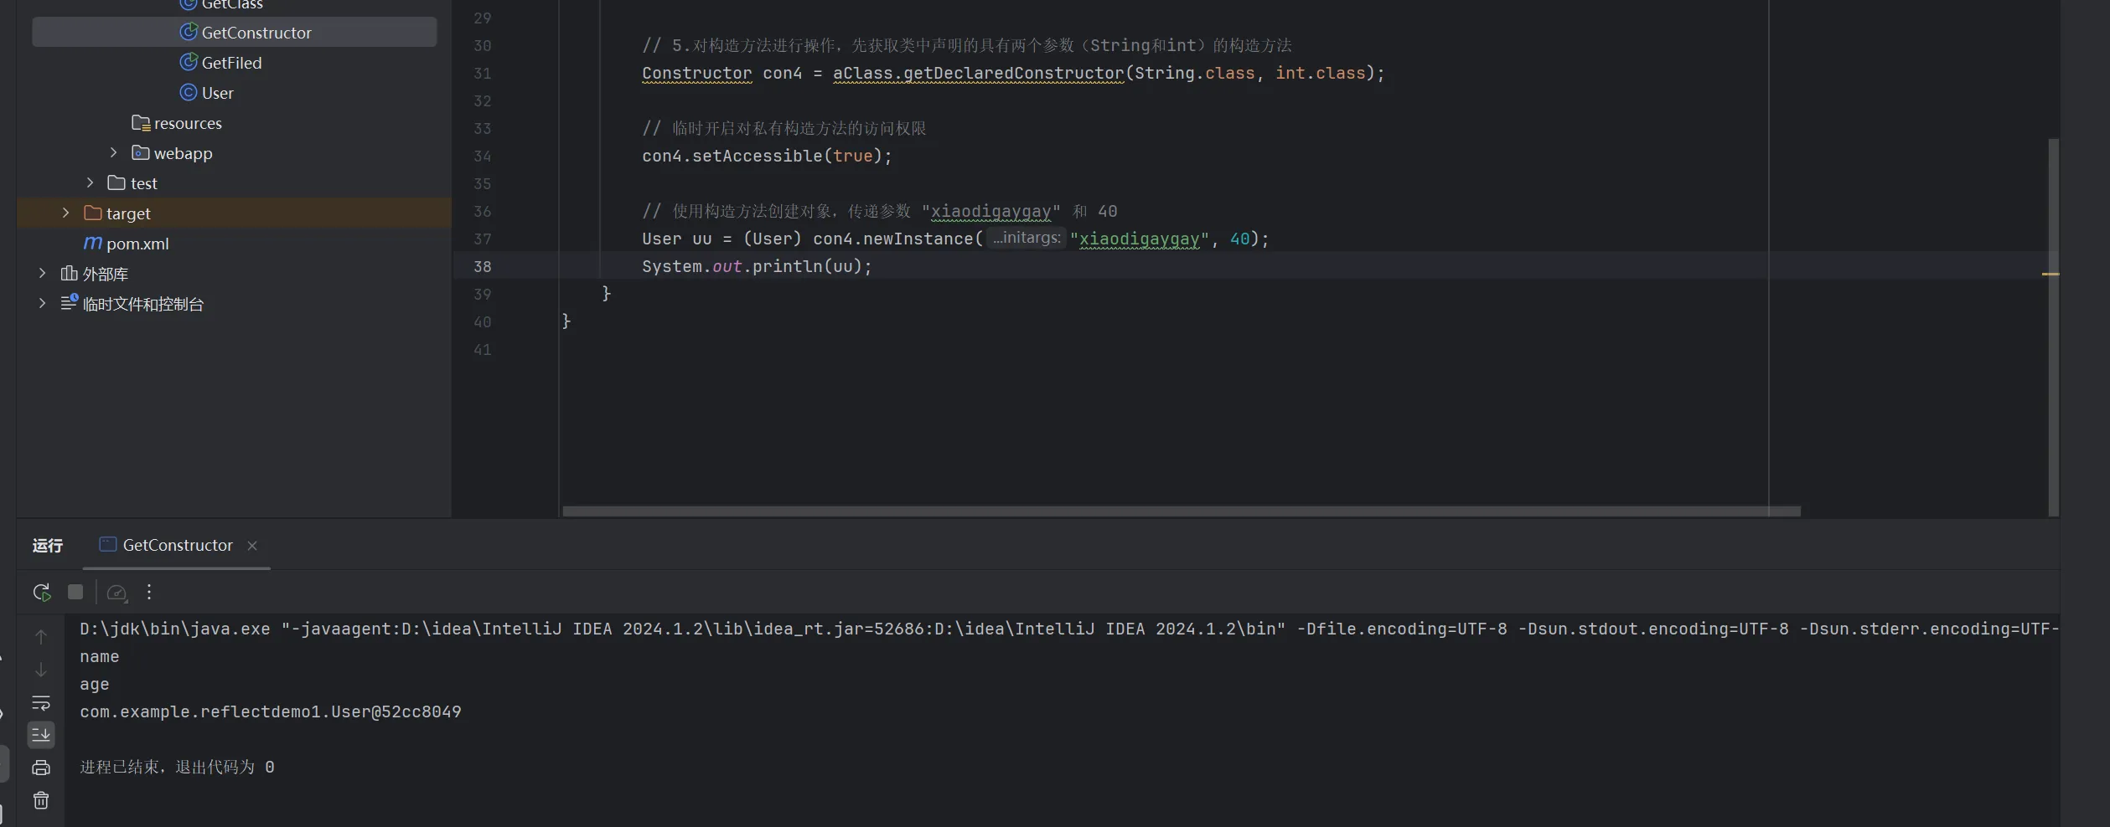Clear all console output with trash icon
2110x827 pixels.
(41, 801)
